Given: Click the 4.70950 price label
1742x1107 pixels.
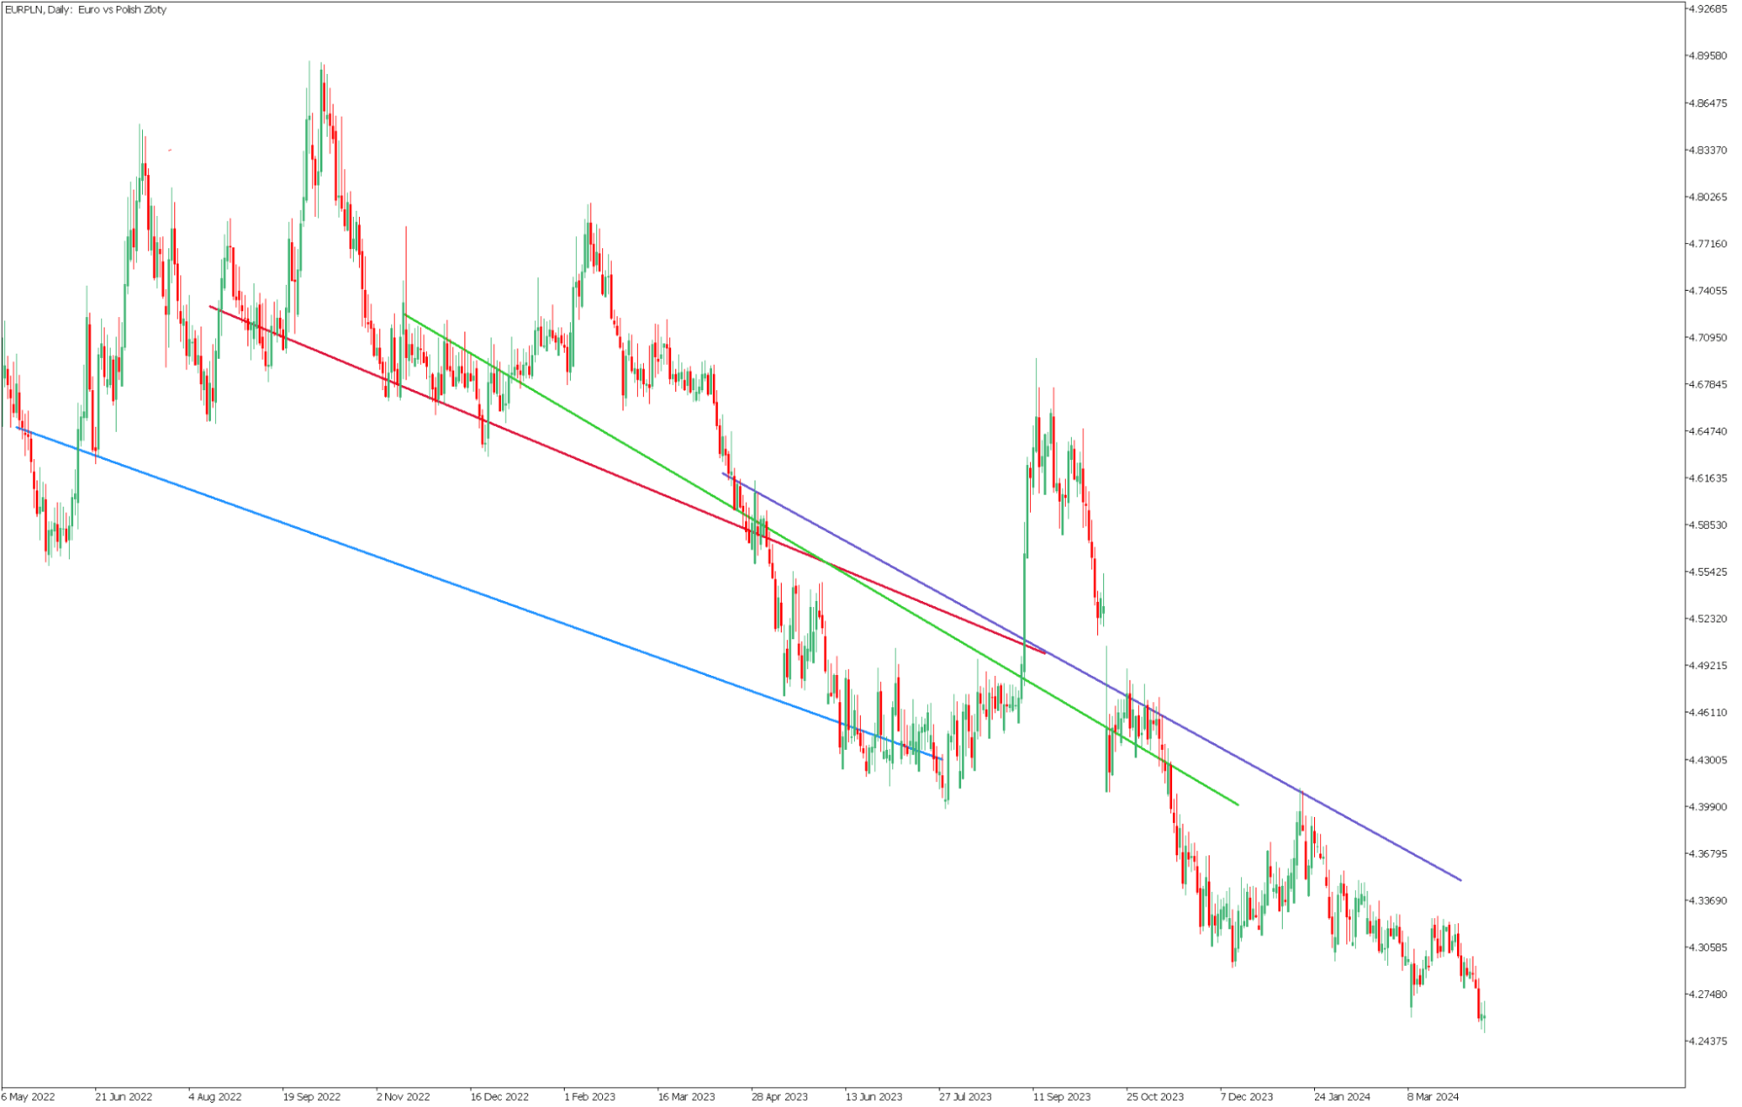Looking at the screenshot, I should click(1707, 338).
